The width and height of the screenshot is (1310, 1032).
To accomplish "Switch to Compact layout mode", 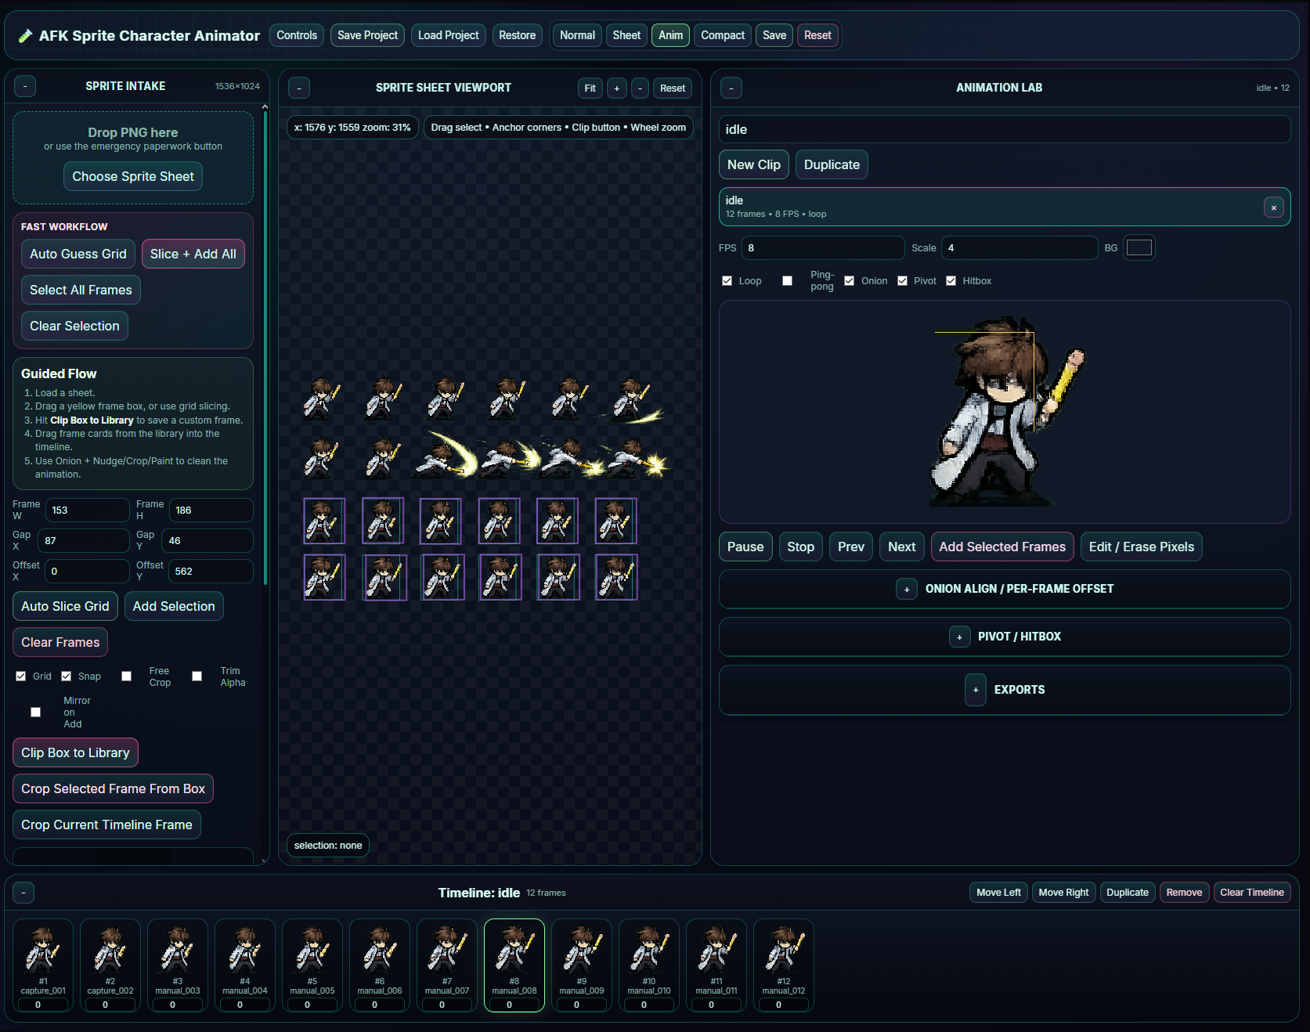I will [x=723, y=35].
